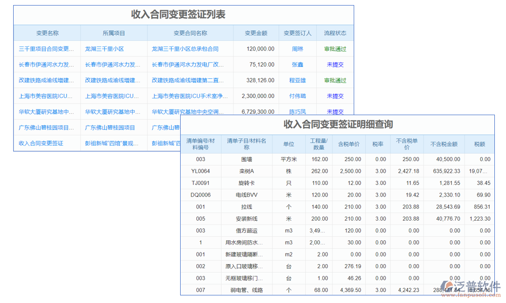Click the 税率 column header
The height and width of the screenshot is (303, 506).
(x=380, y=144)
